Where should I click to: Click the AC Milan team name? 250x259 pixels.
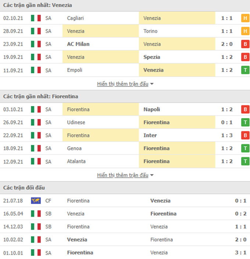tap(78, 44)
